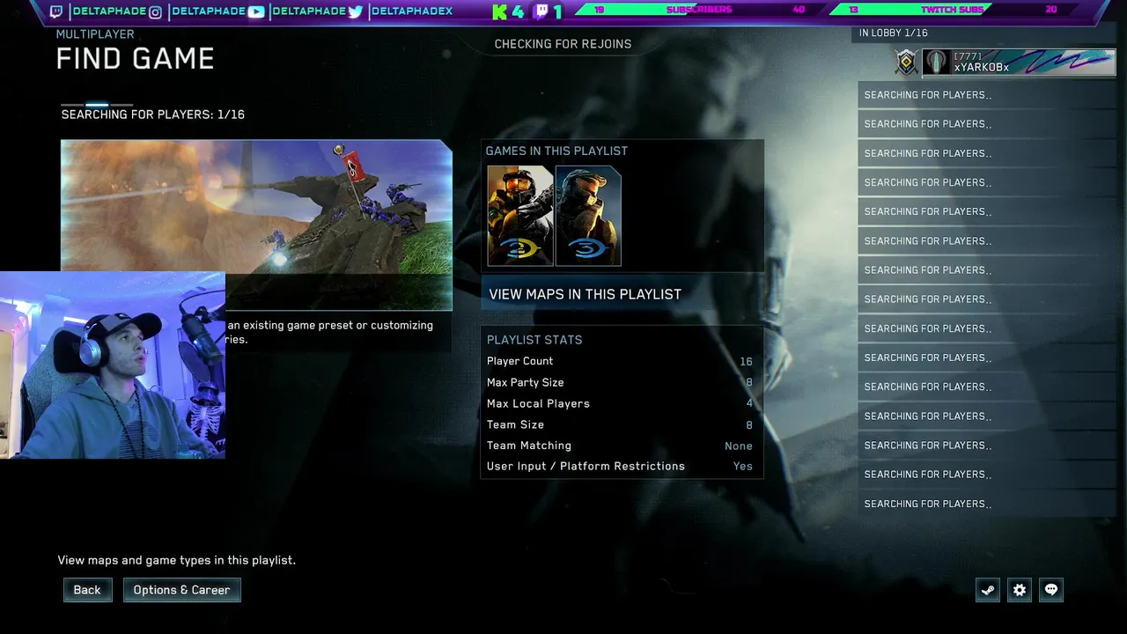This screenshot has width=1127, height=634.
Task: Open Options & Career
Action: tap(181, 590)
